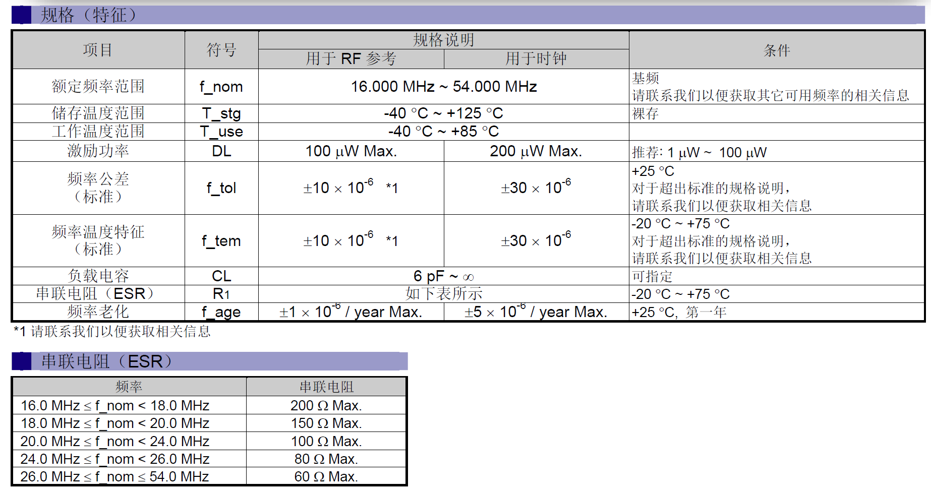Click the value "-40 °C ~ +125 °C"
Screen dimensions: 931x493
coord(444,113)
